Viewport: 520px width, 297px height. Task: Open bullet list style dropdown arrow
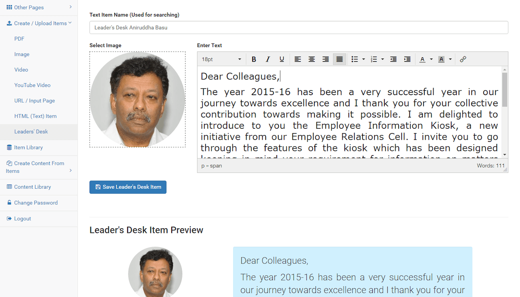tap(364, 59)
